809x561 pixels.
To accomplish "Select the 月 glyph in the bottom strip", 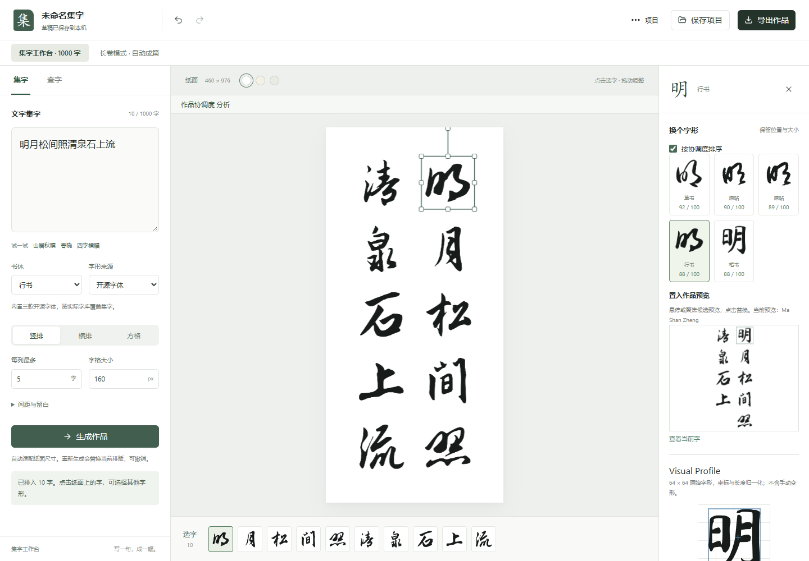I will click(250, 539).
